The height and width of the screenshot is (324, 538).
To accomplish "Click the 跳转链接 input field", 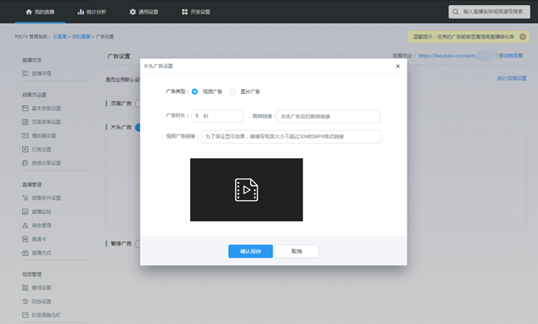I will point(328,115).
